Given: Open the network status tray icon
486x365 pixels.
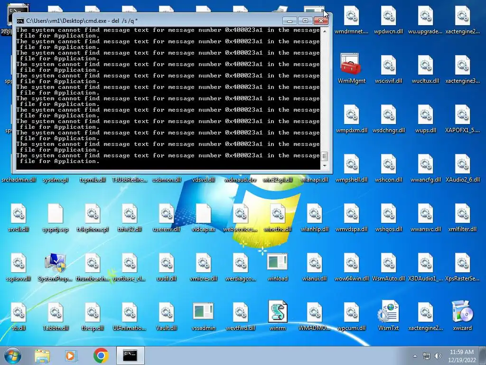Looking at the screenshot, I should click(x=427, y=356).
